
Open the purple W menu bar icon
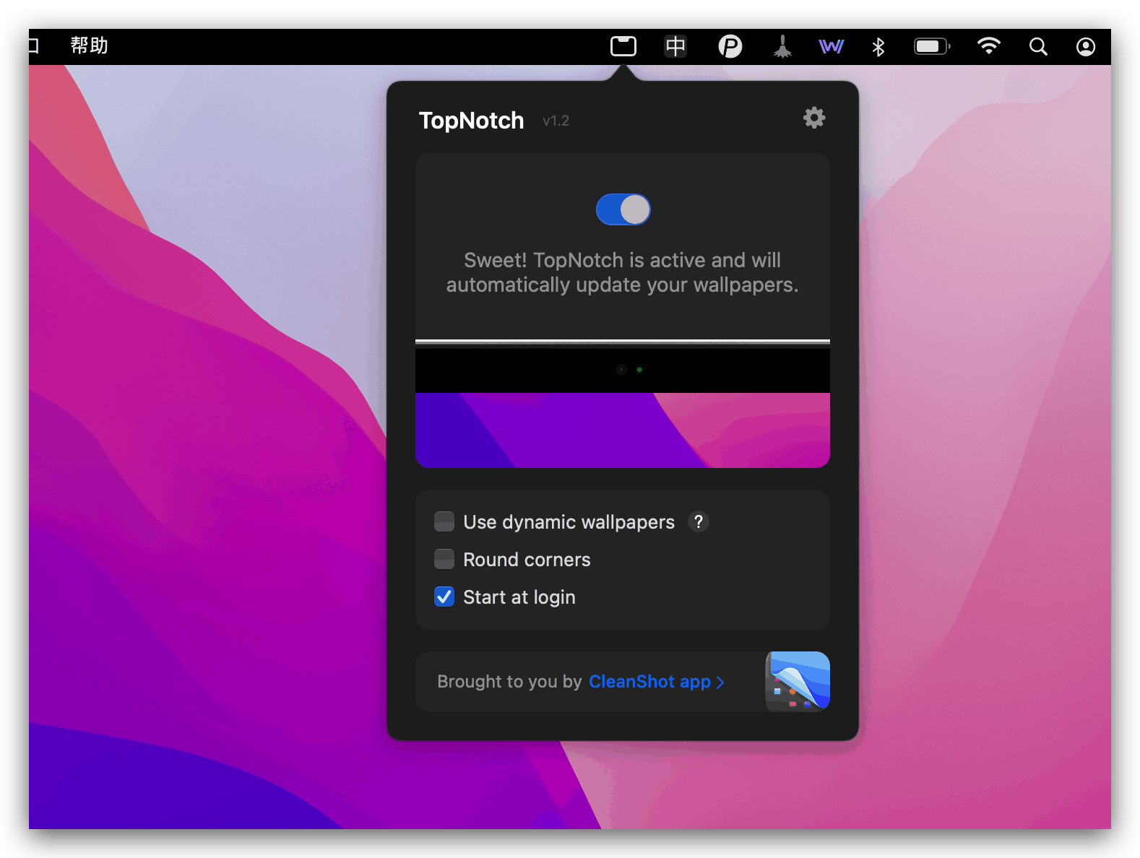(x=831, y=47)
